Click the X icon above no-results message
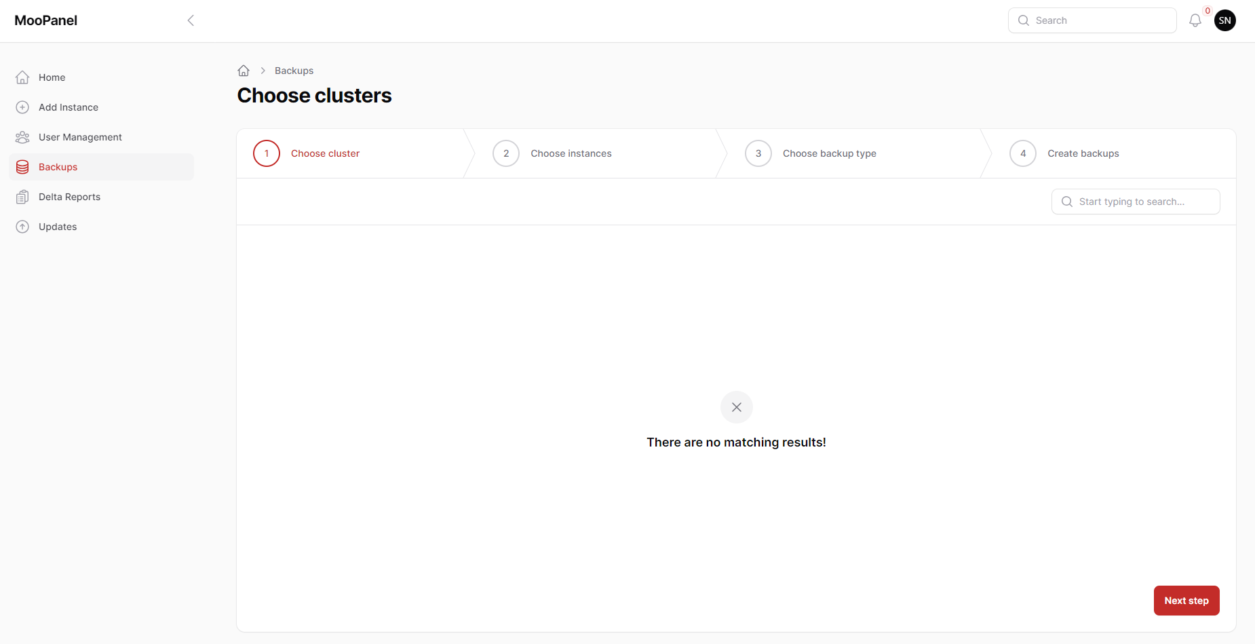 737,407
